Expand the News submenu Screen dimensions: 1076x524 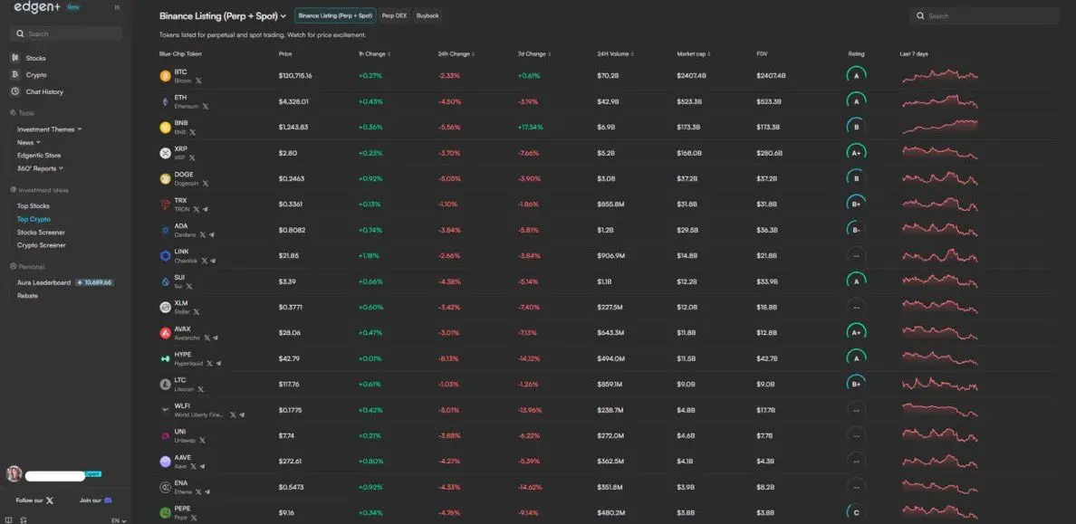click(x=28, y=142)
